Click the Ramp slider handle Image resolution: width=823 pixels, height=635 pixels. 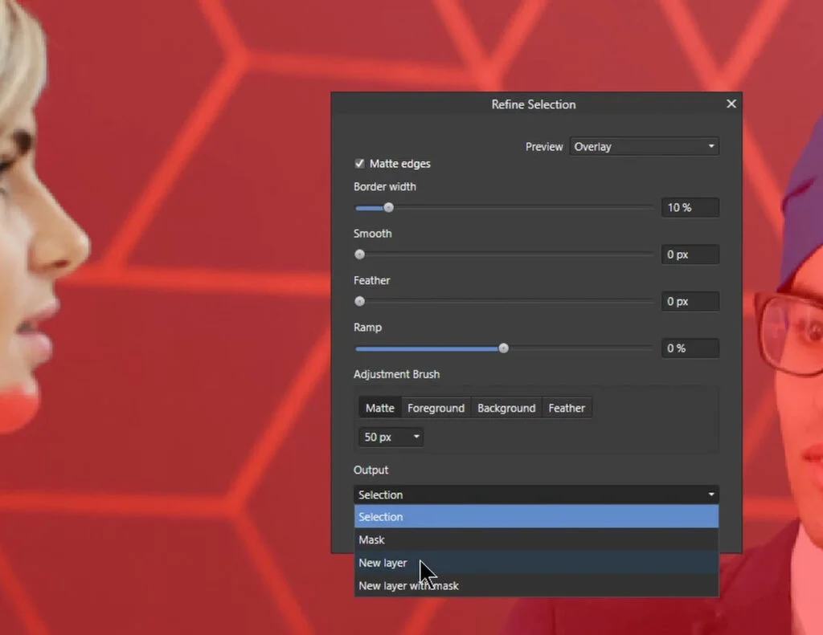click(x=503, y=348)
